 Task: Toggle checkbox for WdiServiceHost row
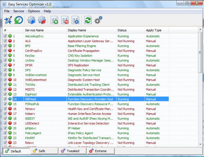[5, 75]
